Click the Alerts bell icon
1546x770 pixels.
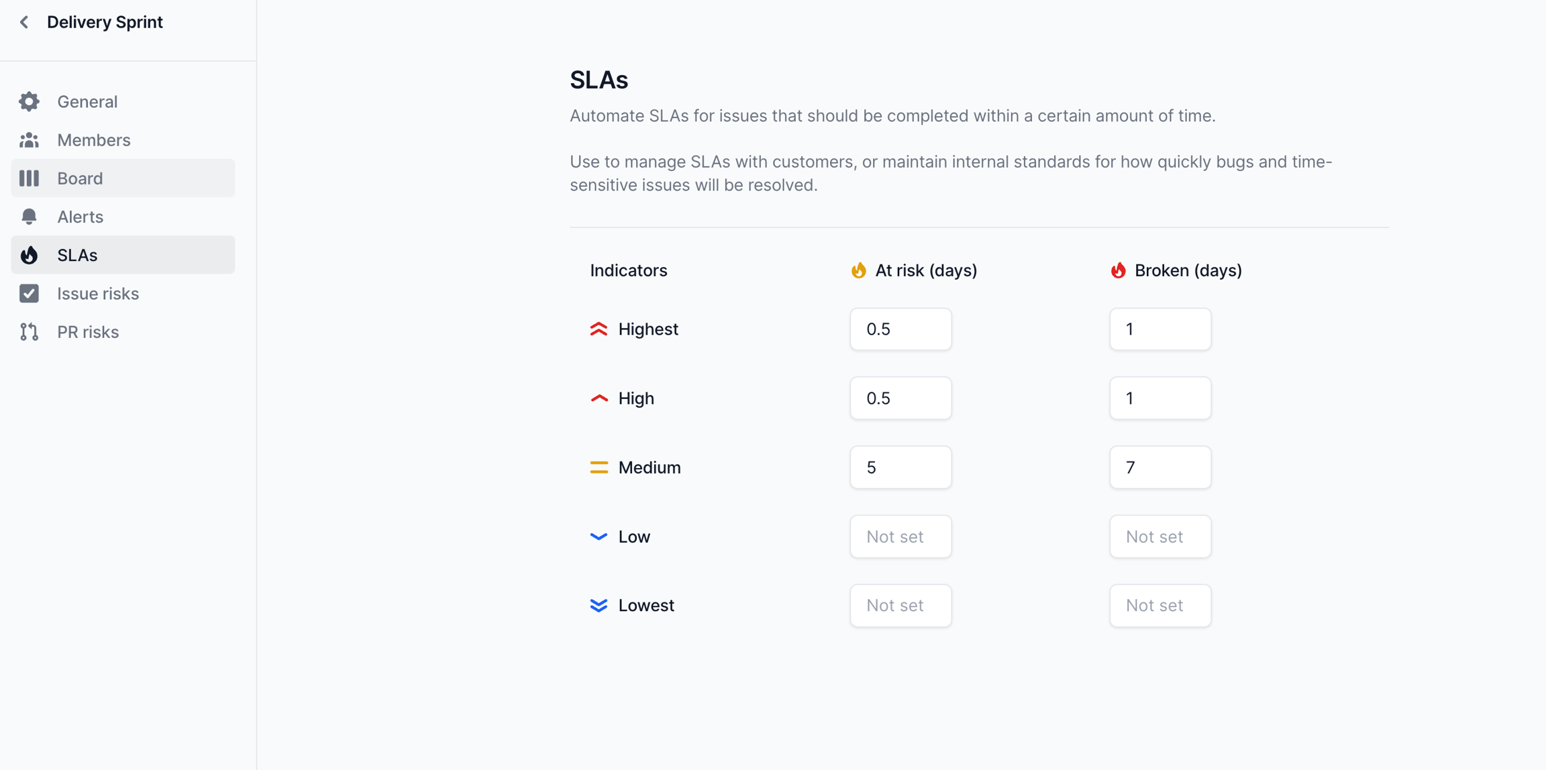pos(29,217)
